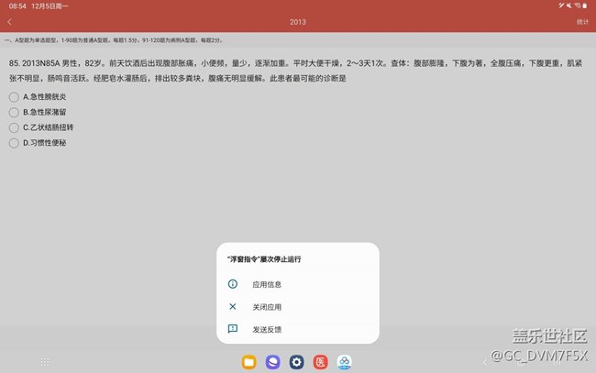Open the apps grid in the taskbar
This screenshot has width=596, height=373.
point(45,362)
